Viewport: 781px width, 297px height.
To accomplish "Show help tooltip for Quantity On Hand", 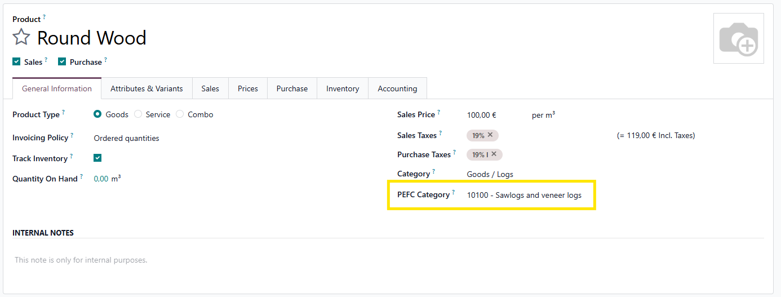I will [81, 176].
